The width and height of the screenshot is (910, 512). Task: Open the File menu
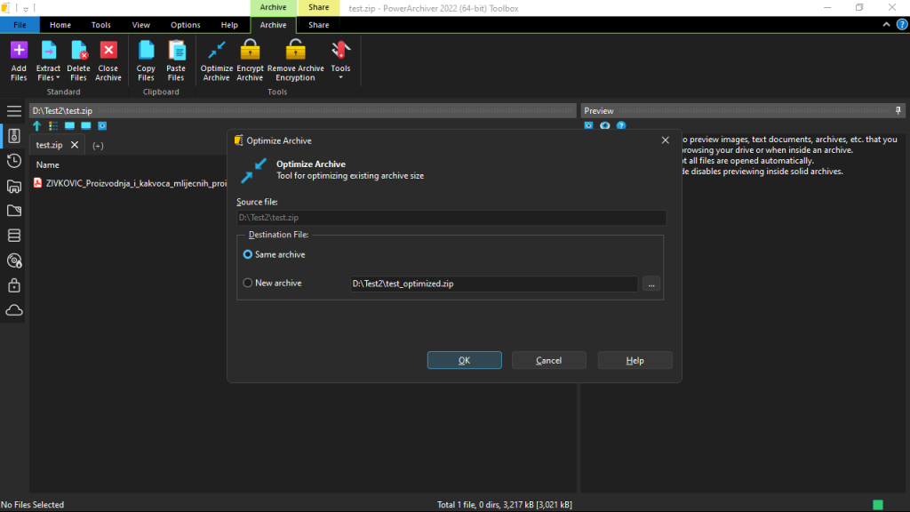pyautogui.click(x=20, y=25)
